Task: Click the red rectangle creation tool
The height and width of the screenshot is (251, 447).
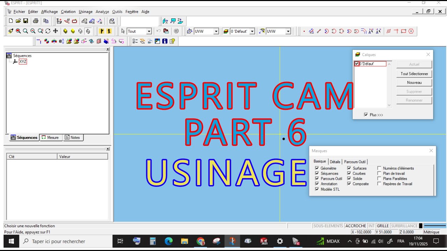Action: tap(404, 31)
